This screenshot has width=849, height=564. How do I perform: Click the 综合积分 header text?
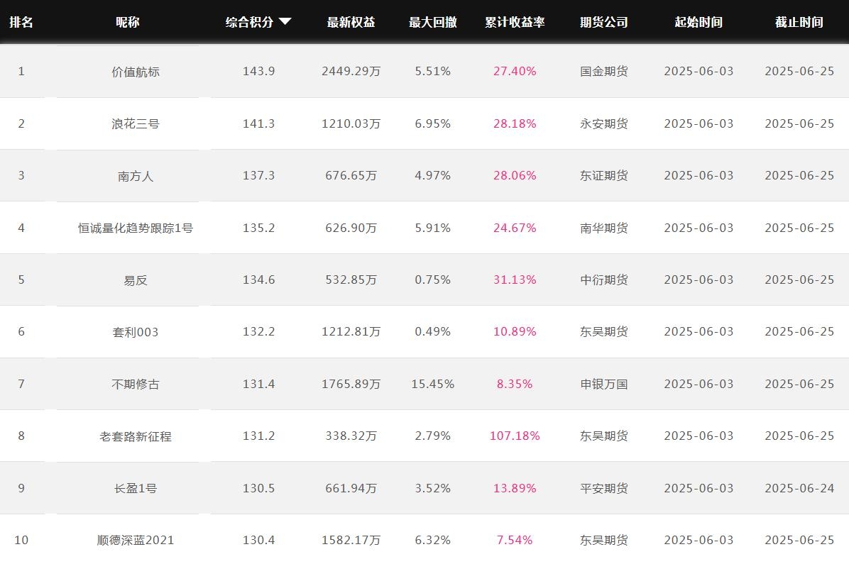249,22
